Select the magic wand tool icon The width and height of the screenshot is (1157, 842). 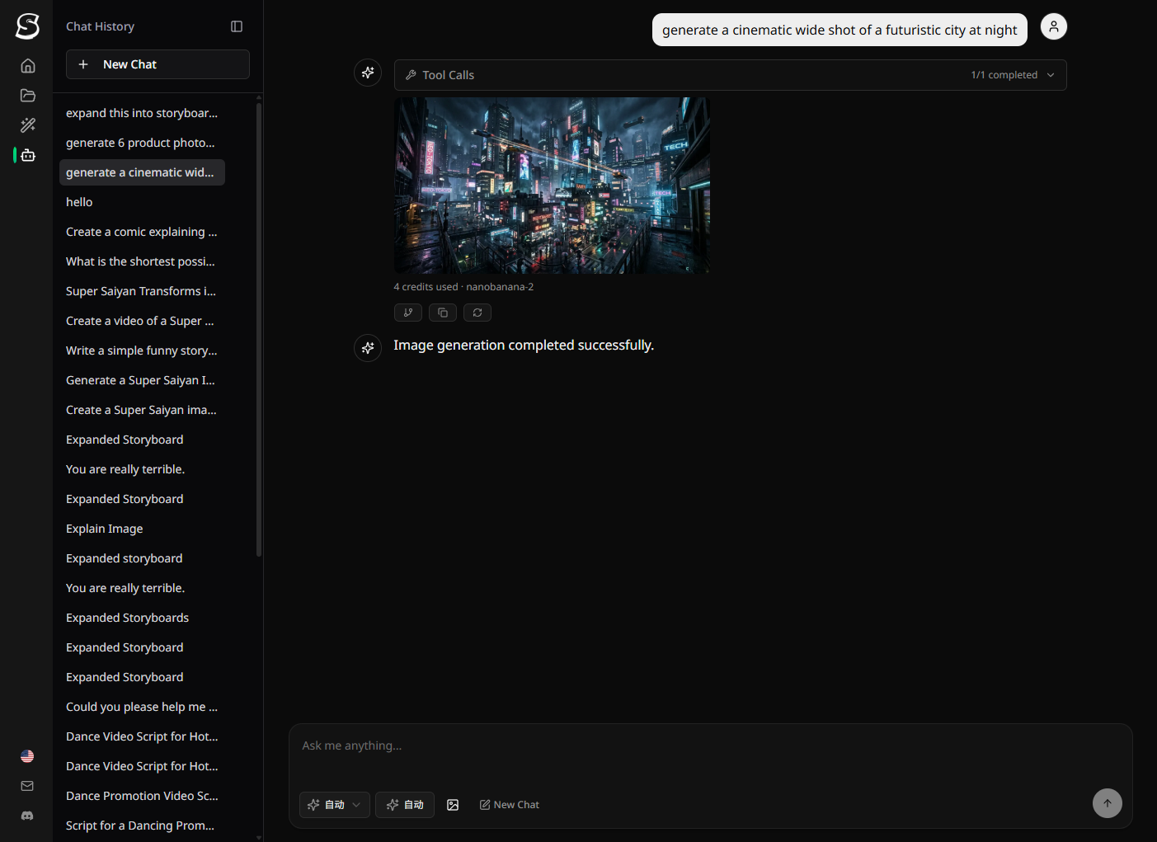[28, 125]
